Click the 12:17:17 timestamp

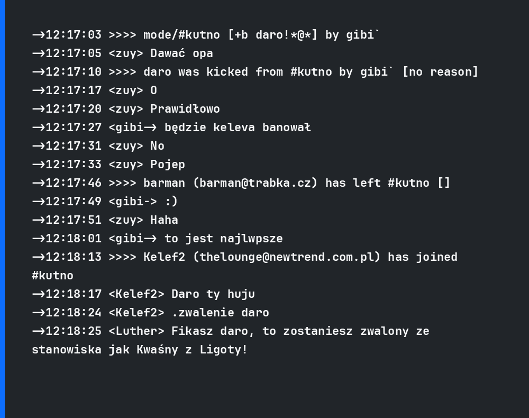pos(73,90)
